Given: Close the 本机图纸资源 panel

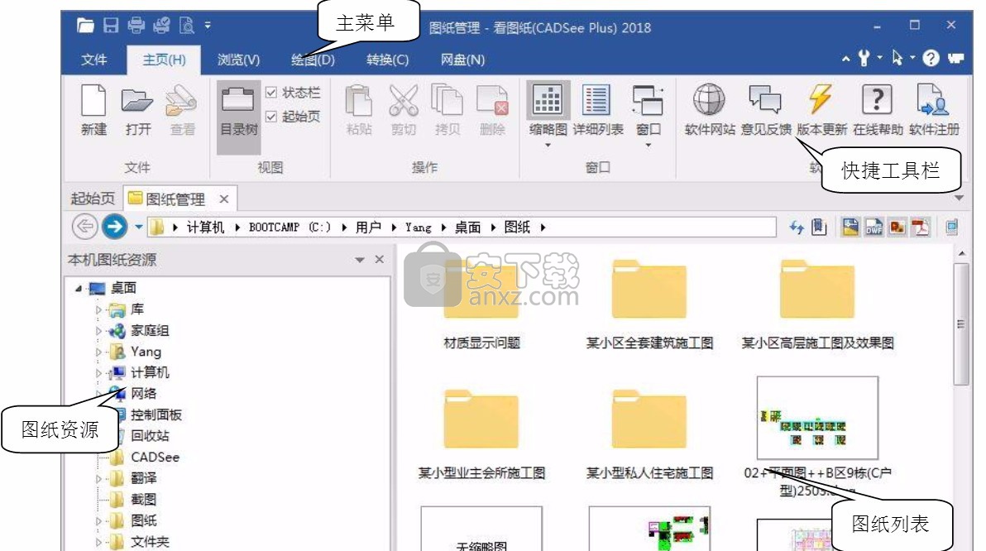Looking at the screenshot, I should coord(379,259).
